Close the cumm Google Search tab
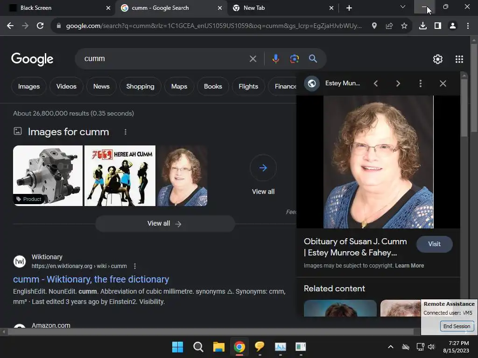478x358 pixels. tap(220, 8)
